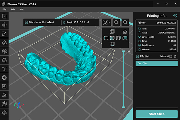180x120 pixels.
Task: Open the Edit menu
Action: [x=13, y=10]
